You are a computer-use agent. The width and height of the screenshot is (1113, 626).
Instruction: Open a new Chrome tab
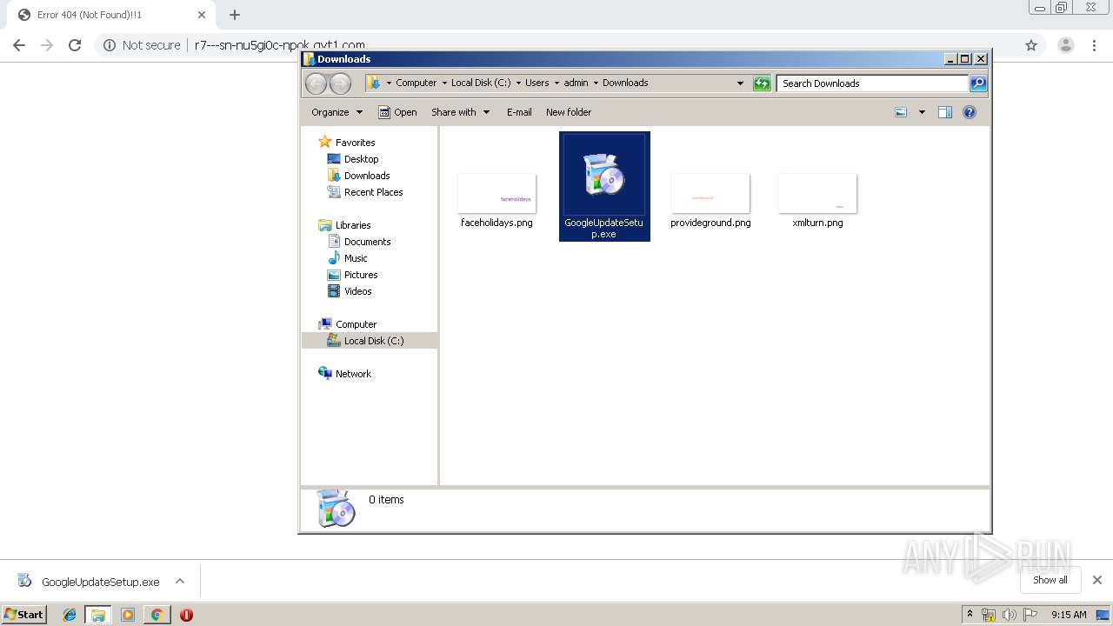click(235, 15)
